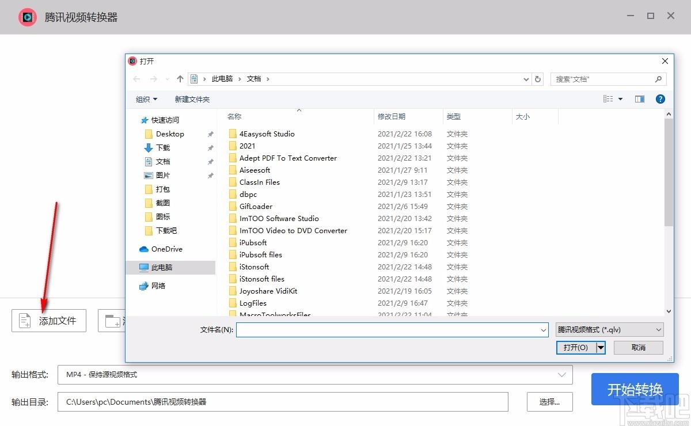Select the iPubsoft files folder
691x426 pixels.
pyautogui.click(x=260, y=254)
